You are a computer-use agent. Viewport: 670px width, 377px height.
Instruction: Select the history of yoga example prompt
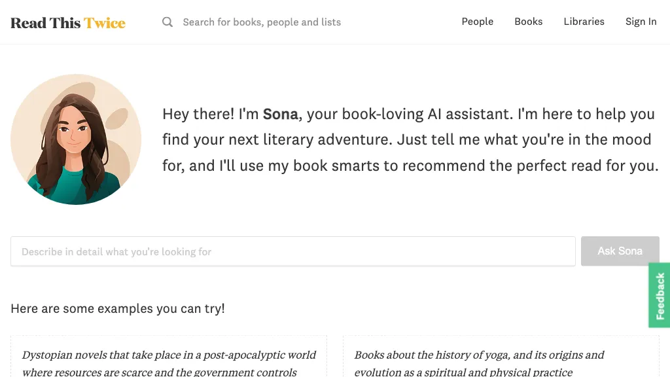click(x=501, y=363)
